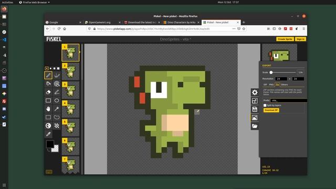
Task: Open the Firefox Web Browser app menu
Action: [34, 2]
